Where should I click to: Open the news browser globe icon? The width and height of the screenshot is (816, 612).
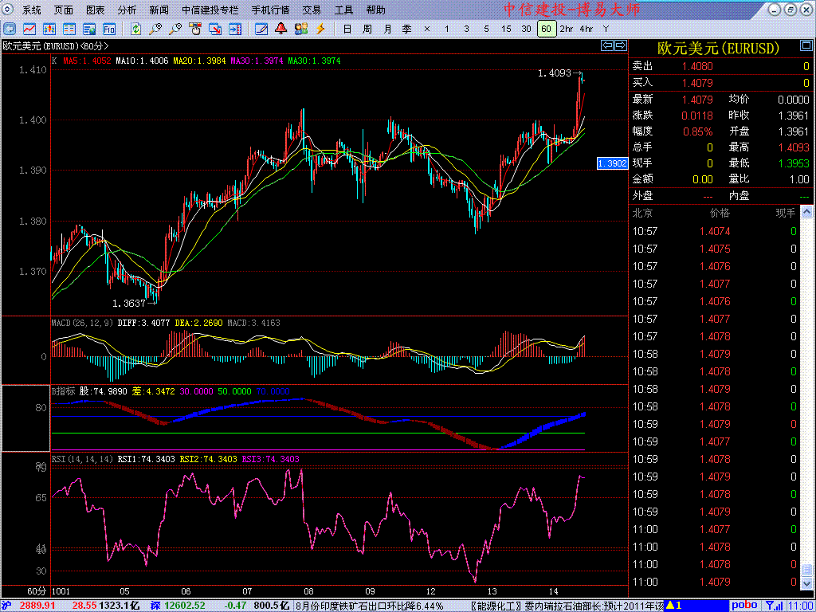tap(89, 29)
